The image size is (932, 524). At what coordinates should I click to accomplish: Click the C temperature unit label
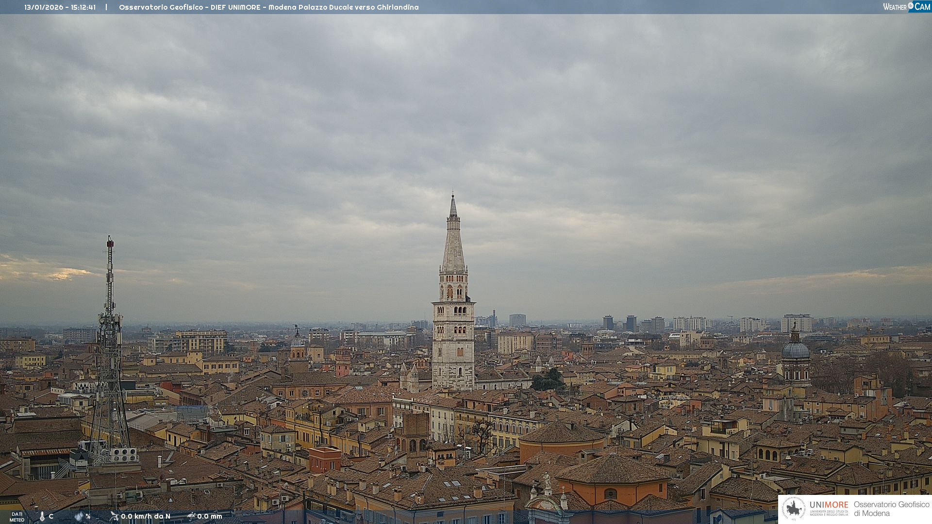51,516
